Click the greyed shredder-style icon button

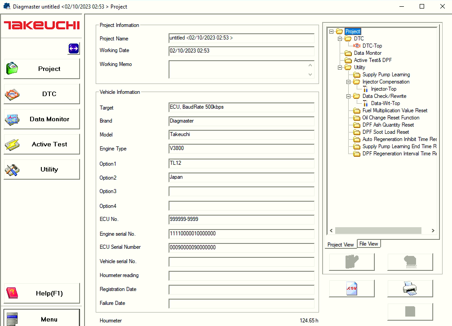(x=410, y=262)
